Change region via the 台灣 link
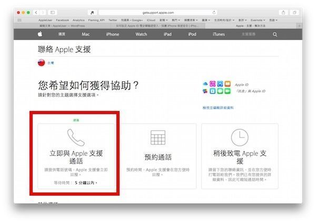This screenshot has width=316, height=223. 51,63
